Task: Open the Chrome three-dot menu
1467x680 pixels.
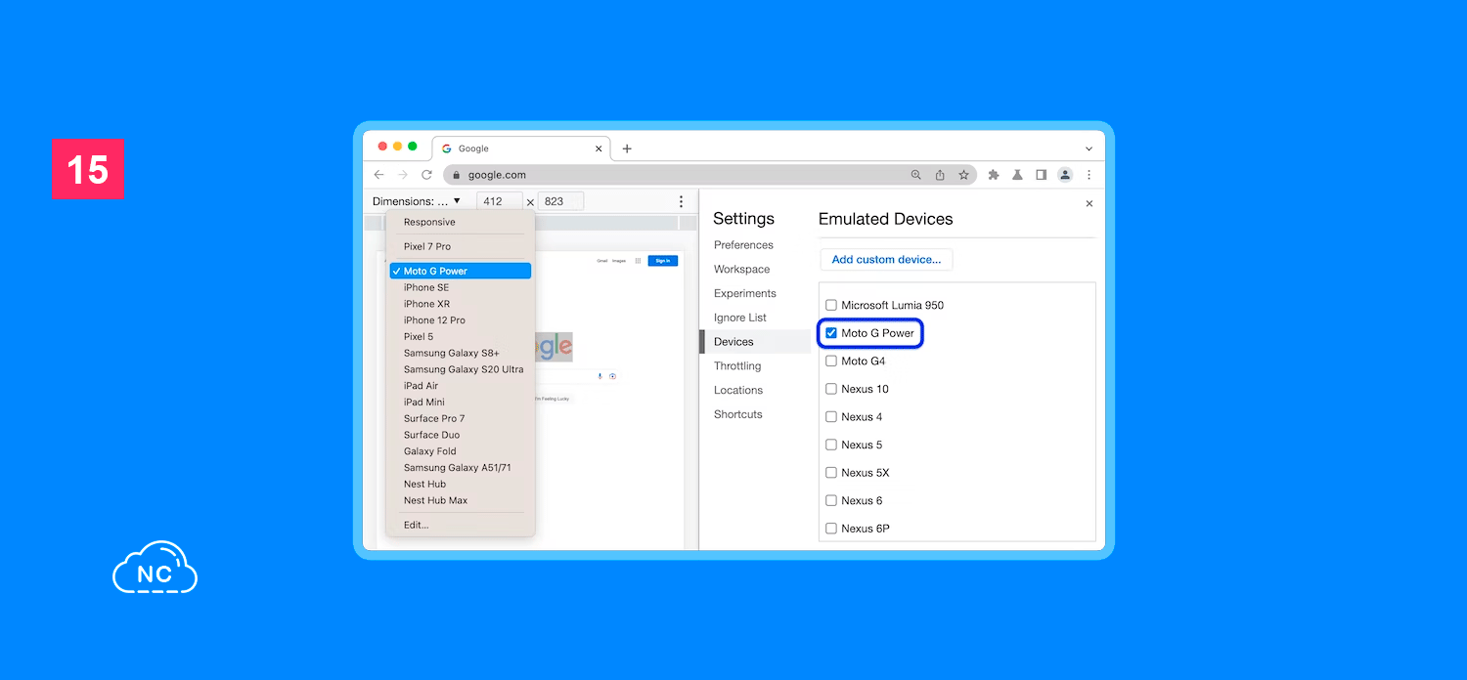Action: 1089,175
